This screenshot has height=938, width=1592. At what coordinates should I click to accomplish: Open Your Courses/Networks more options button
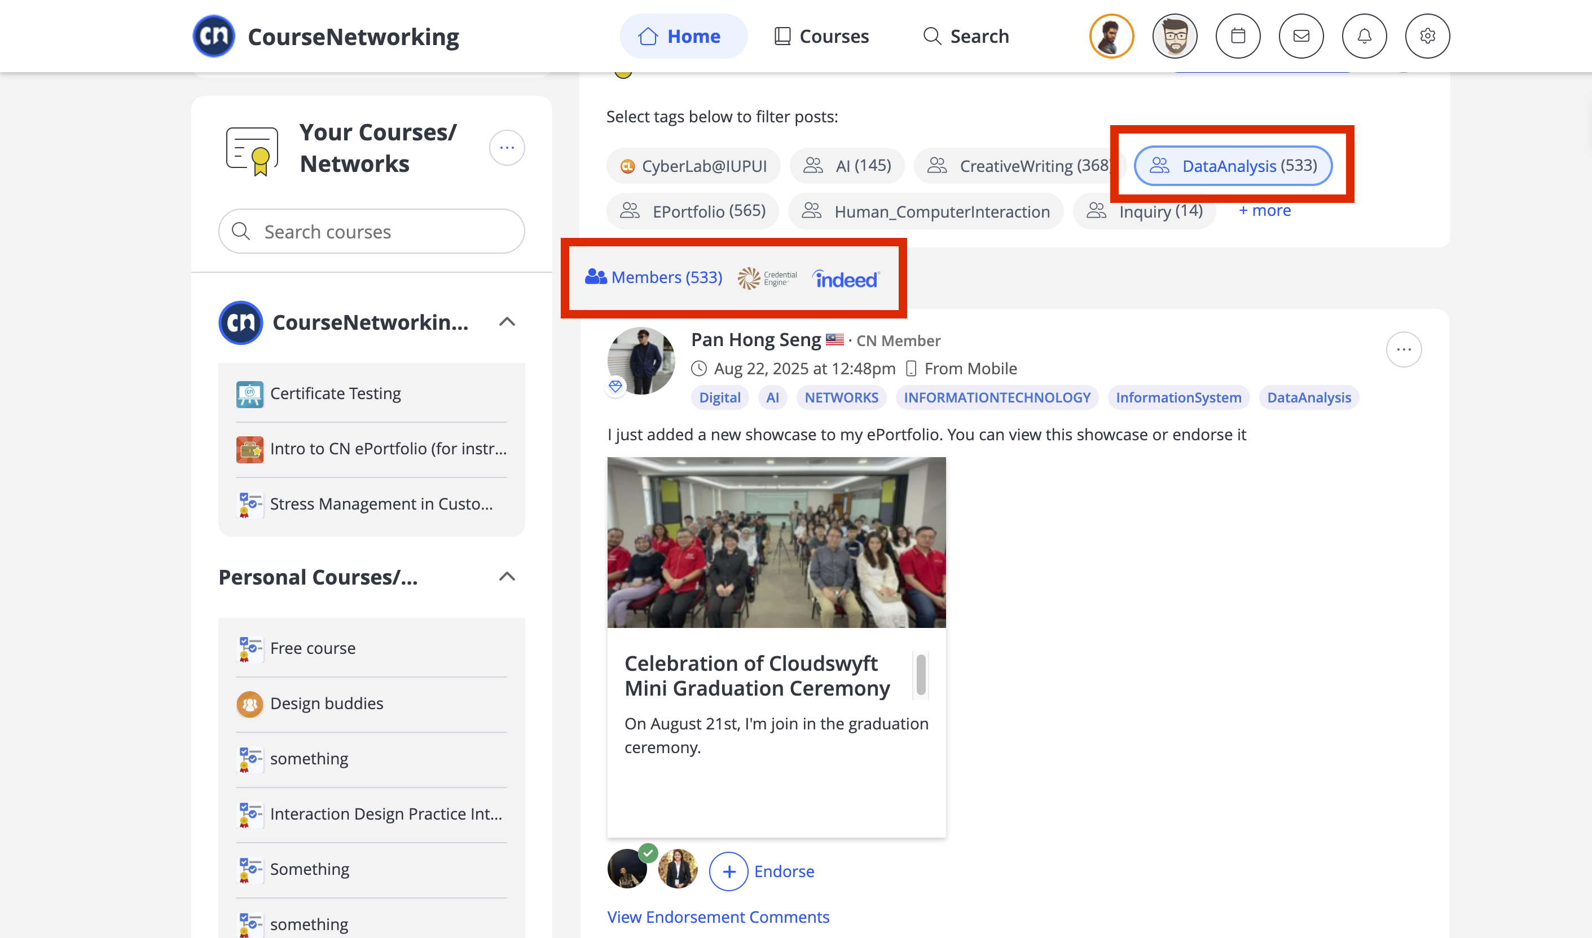pyautogui.click(x=507, y=148)
